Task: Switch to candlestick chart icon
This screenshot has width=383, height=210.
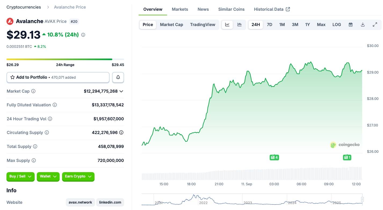Action: pos(239,25)
